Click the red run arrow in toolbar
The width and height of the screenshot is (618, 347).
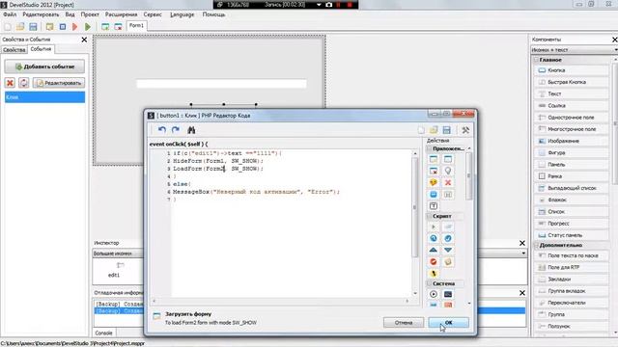pyautogui.click(x=75, y=27)
